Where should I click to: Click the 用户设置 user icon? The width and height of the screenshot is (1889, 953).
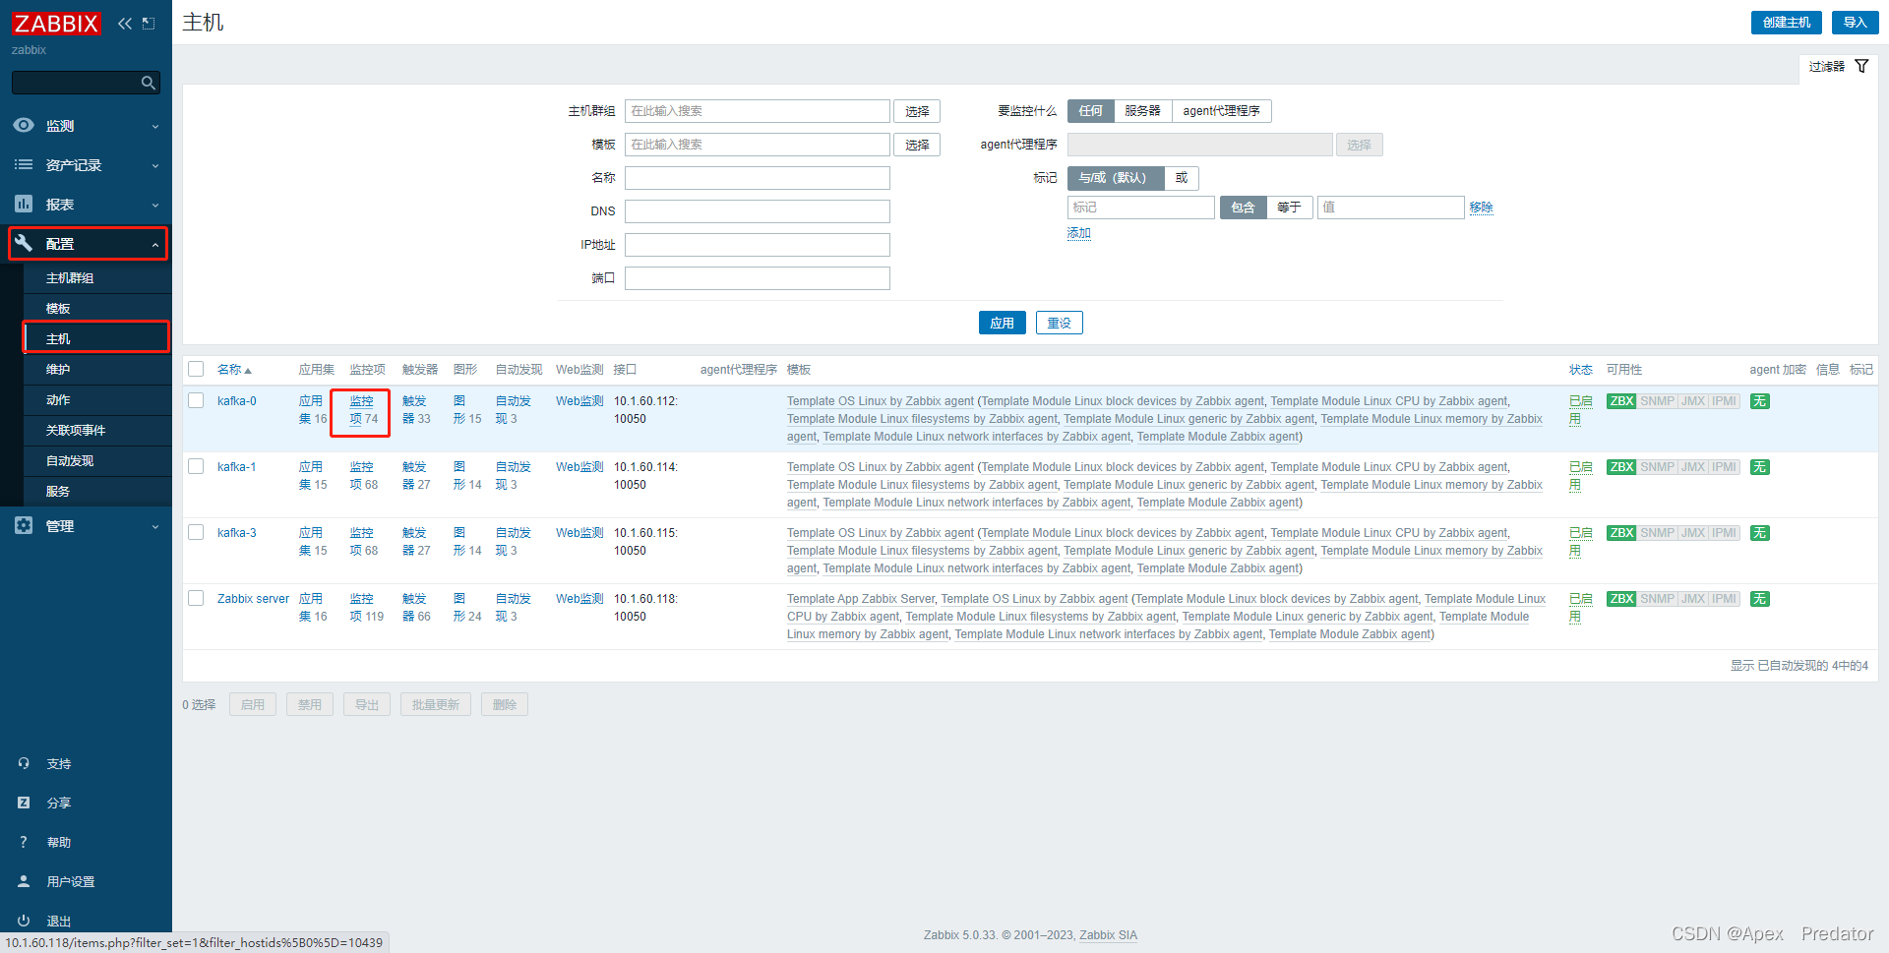click(x=24, y=881)
